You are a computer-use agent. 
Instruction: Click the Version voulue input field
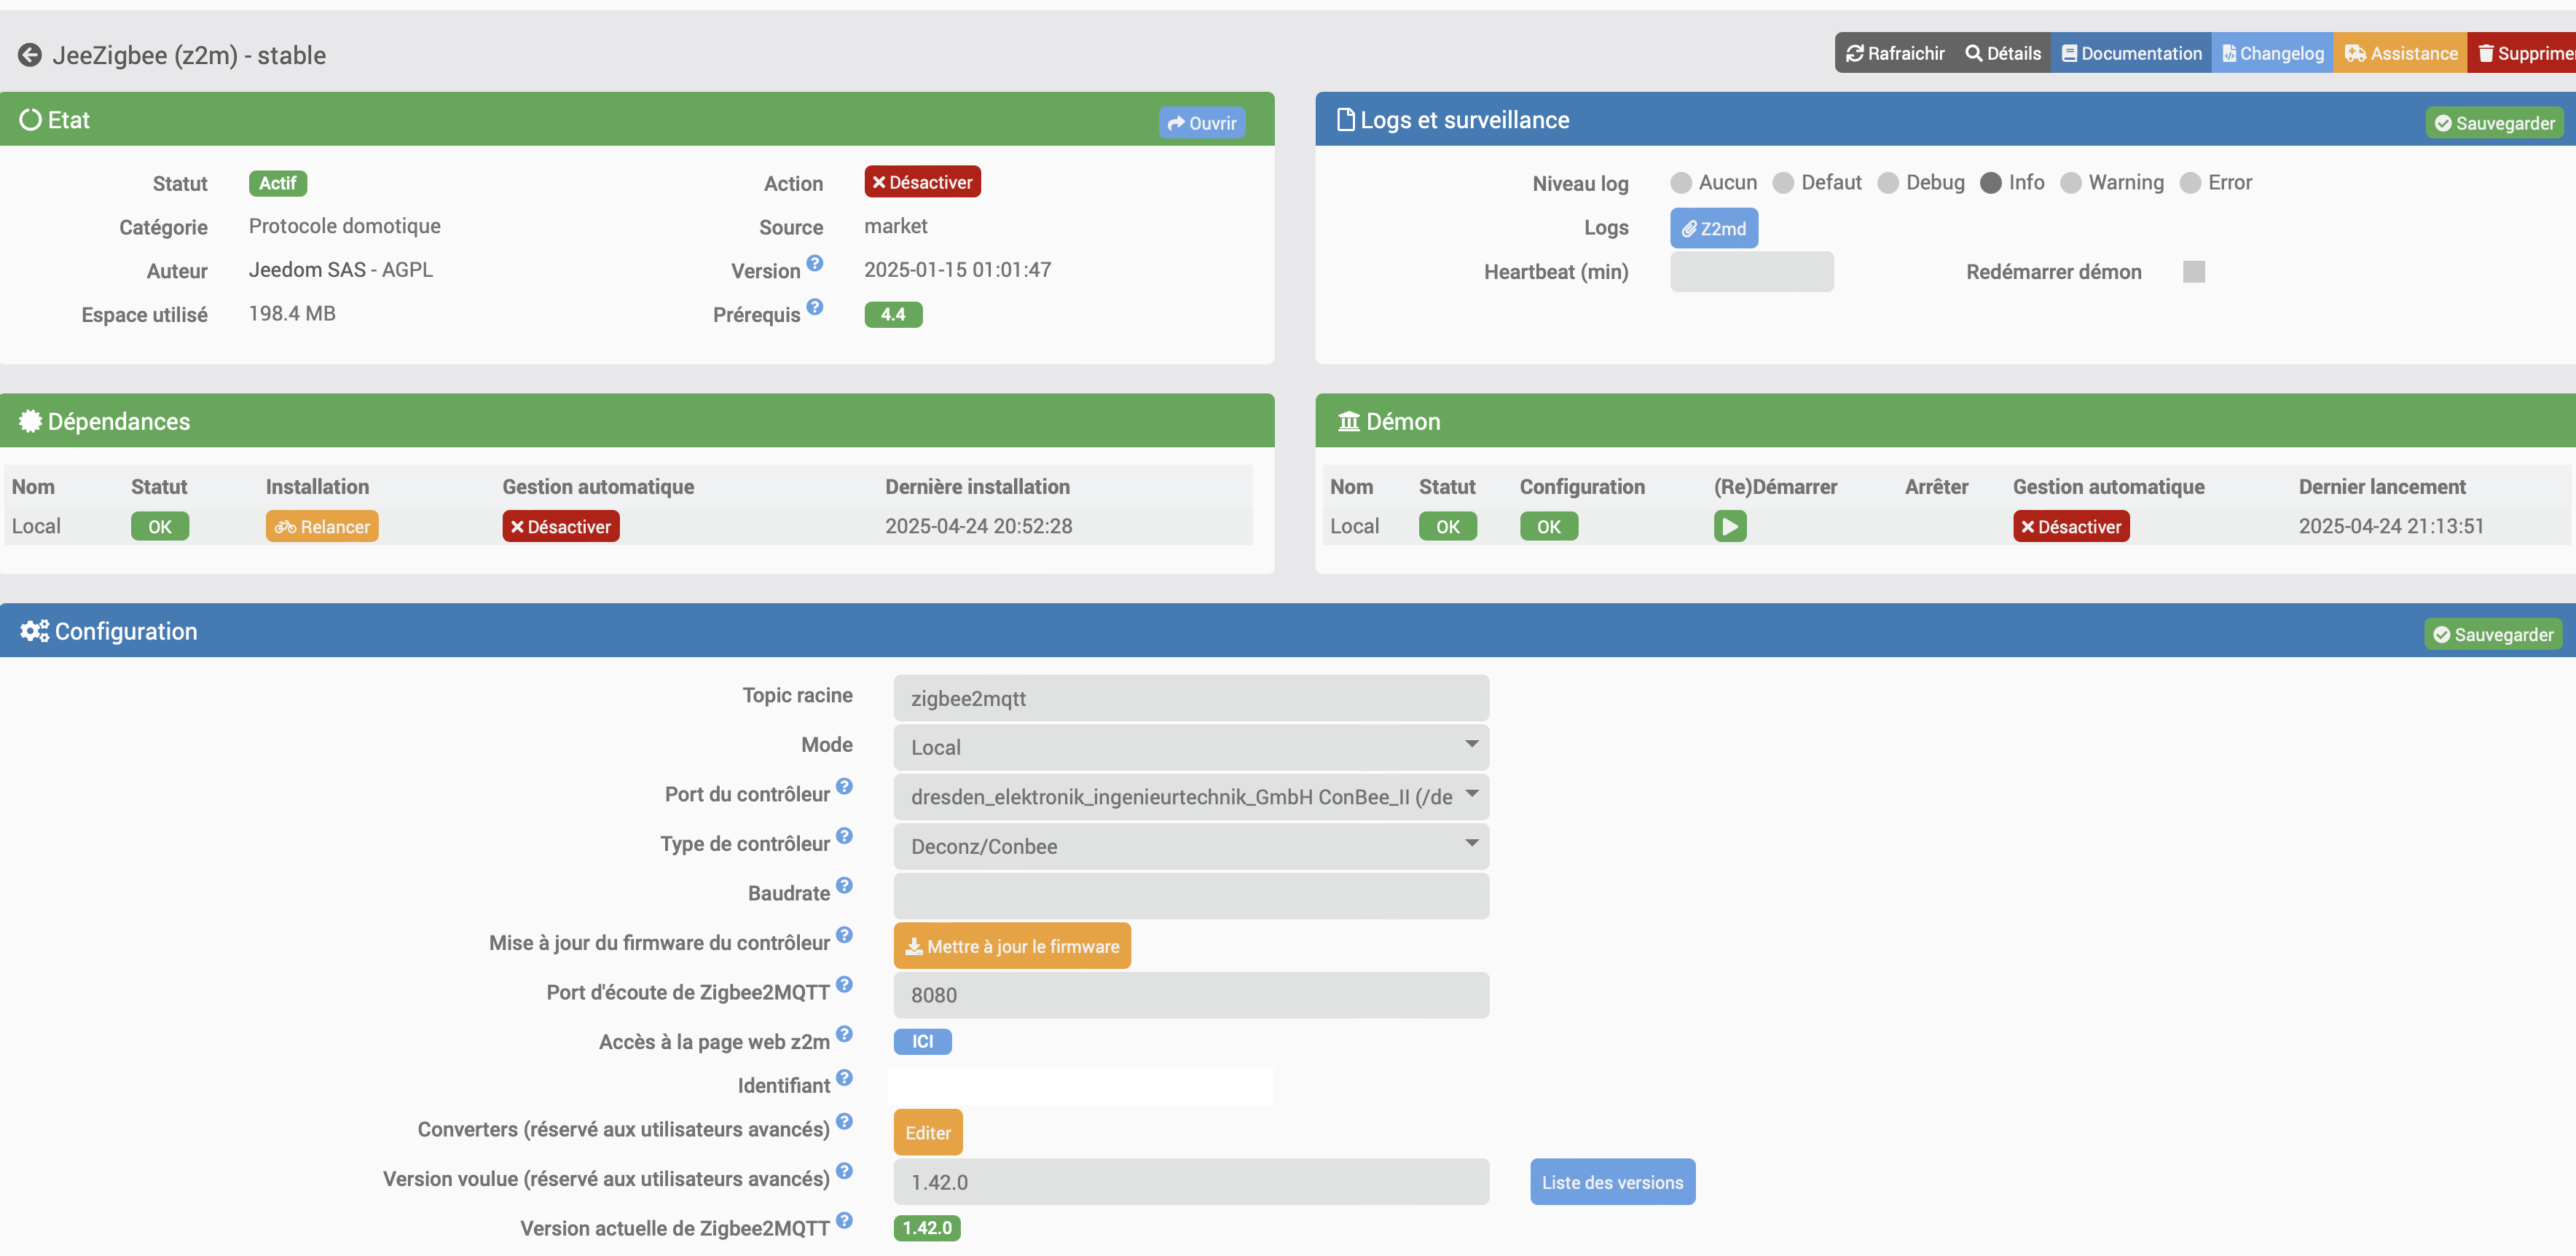click(x=1191, y=1182)
